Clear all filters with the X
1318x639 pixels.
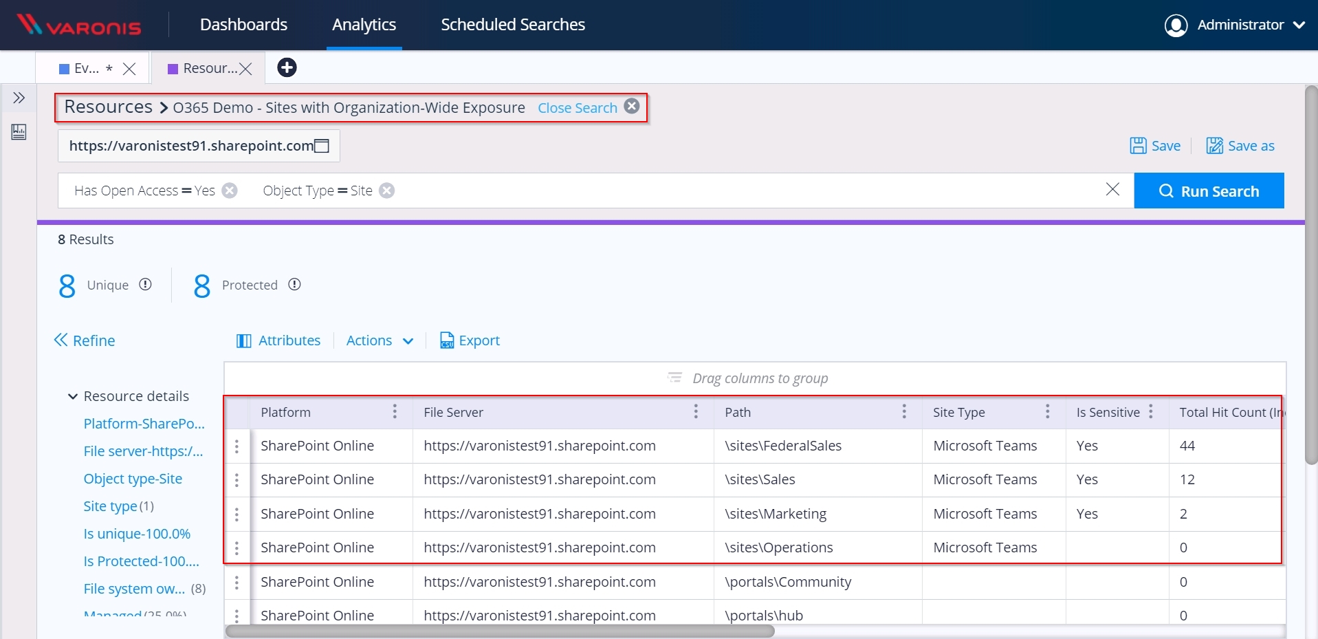pyautogui.click(x=1112, y=189)
